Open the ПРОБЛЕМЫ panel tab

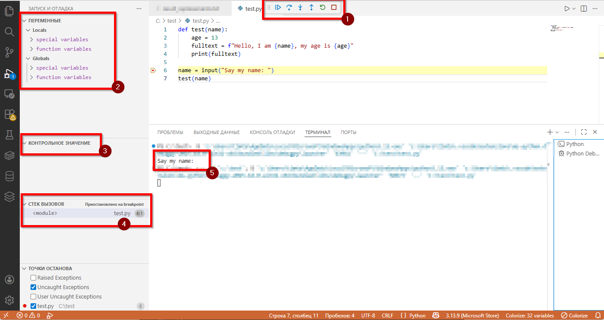(170, 132)
